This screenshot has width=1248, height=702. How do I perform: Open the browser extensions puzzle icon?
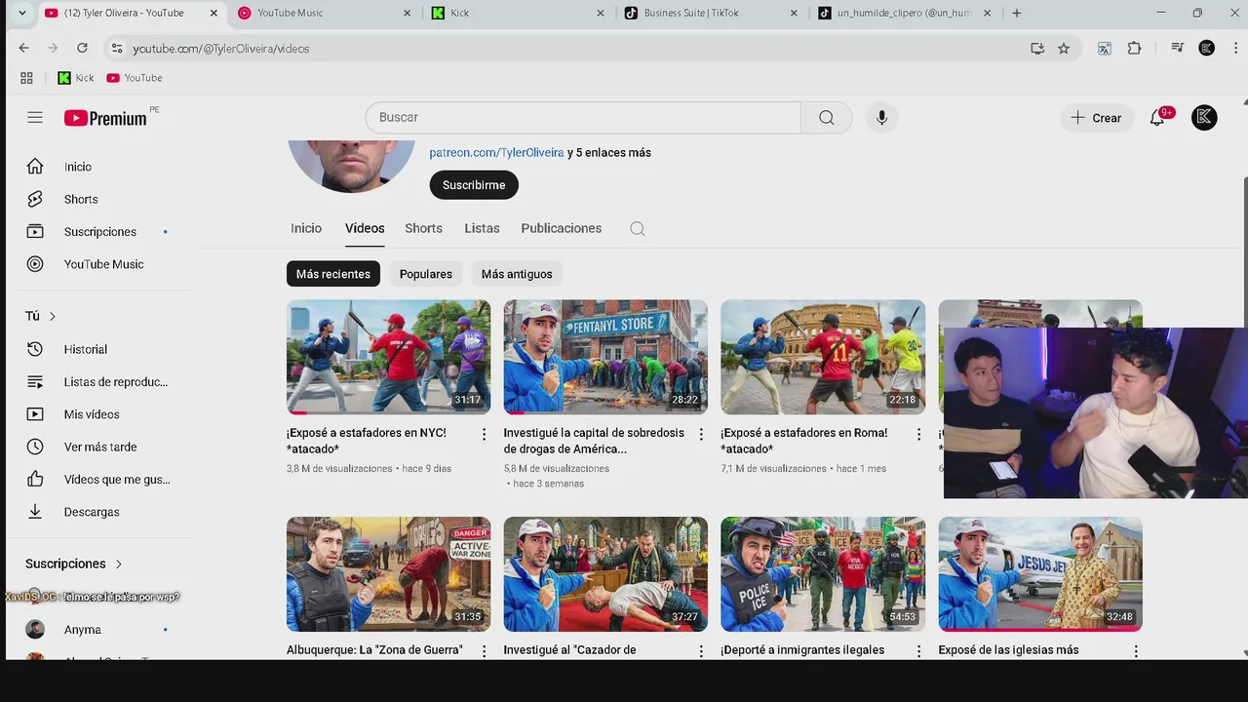1134,48
